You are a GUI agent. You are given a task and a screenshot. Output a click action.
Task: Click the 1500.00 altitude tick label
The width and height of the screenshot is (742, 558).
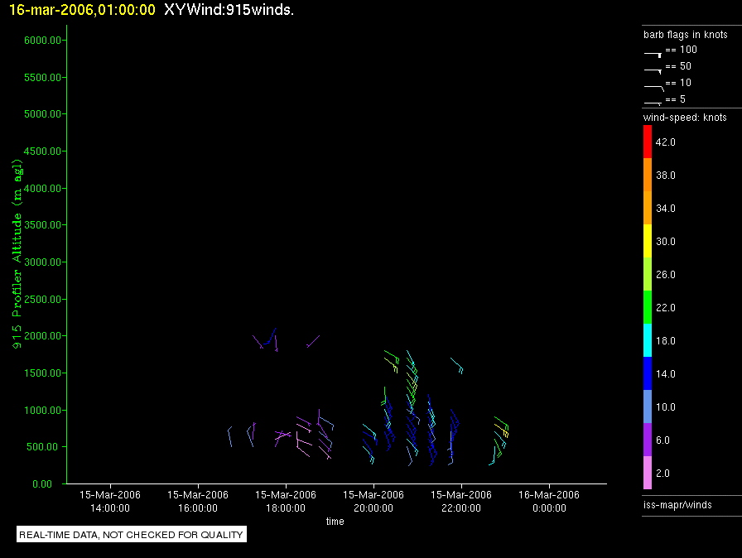[x=42, y=373]
